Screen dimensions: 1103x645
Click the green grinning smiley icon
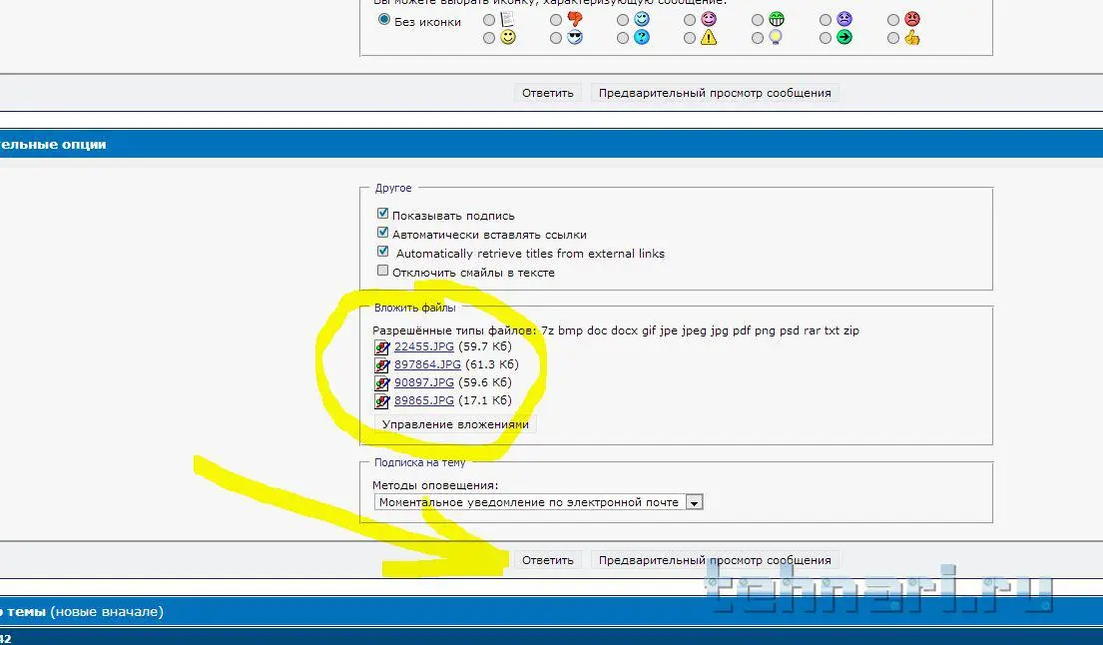point(776,19)
